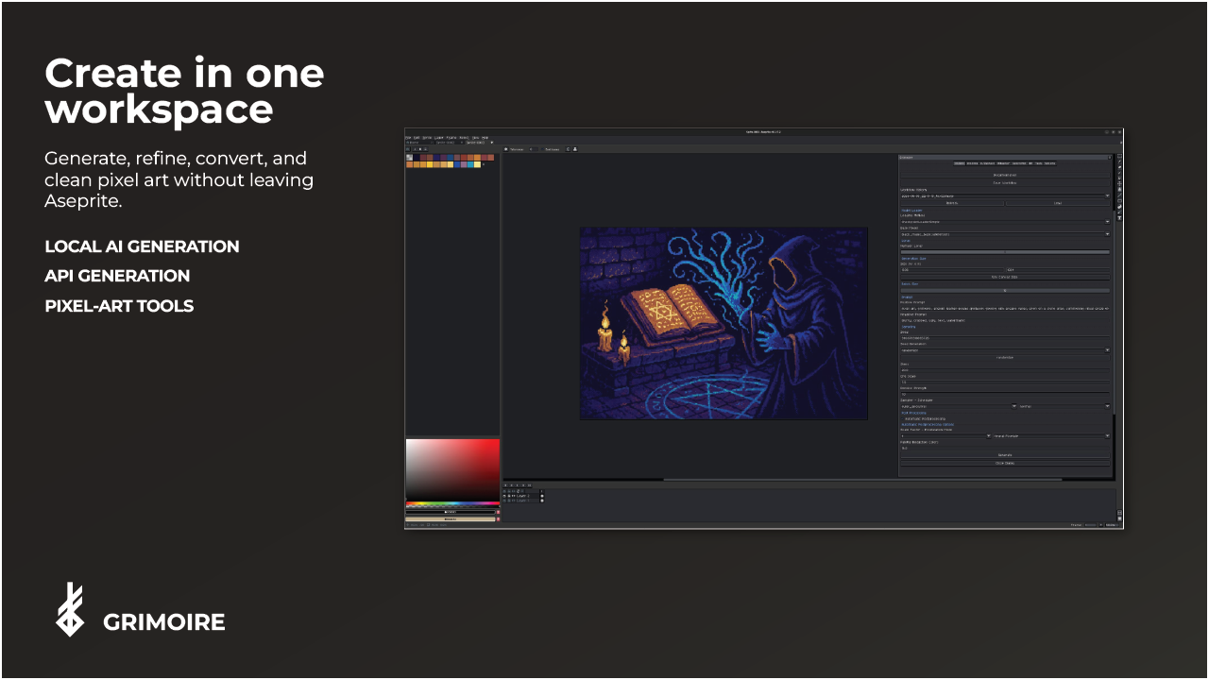Select the Eraser tool
The image size is (1209, 680).
click(1119, 167)
